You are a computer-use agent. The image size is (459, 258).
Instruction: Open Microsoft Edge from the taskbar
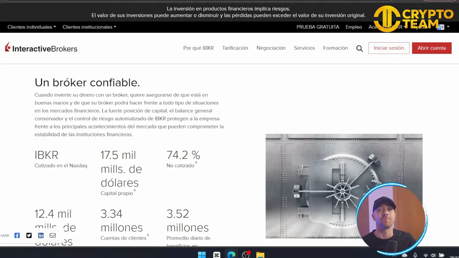click(x=231, y=255)
